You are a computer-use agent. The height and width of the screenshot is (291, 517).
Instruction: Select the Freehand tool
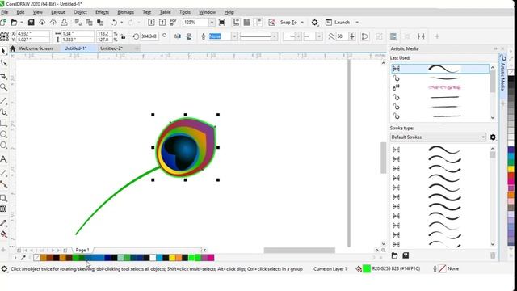click(3, 101)
